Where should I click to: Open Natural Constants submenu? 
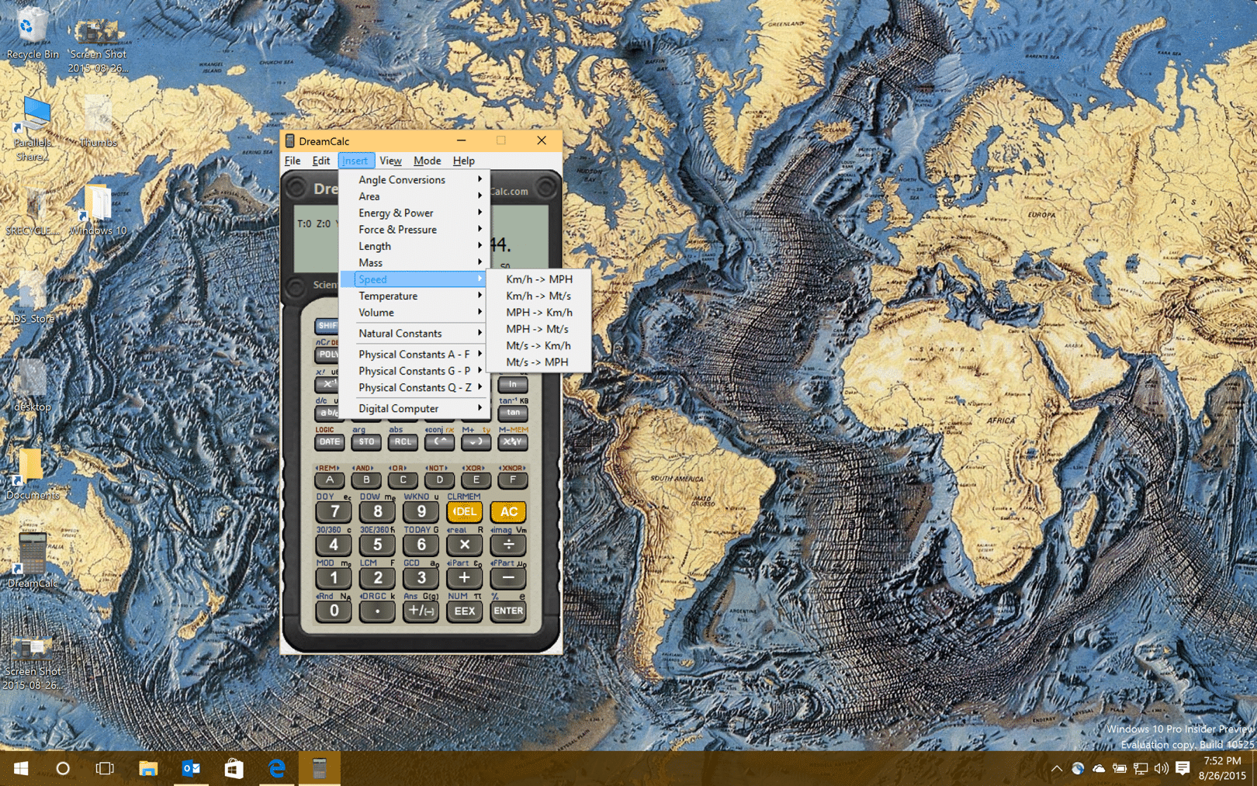pyautogui.click(x=414, y=333)
